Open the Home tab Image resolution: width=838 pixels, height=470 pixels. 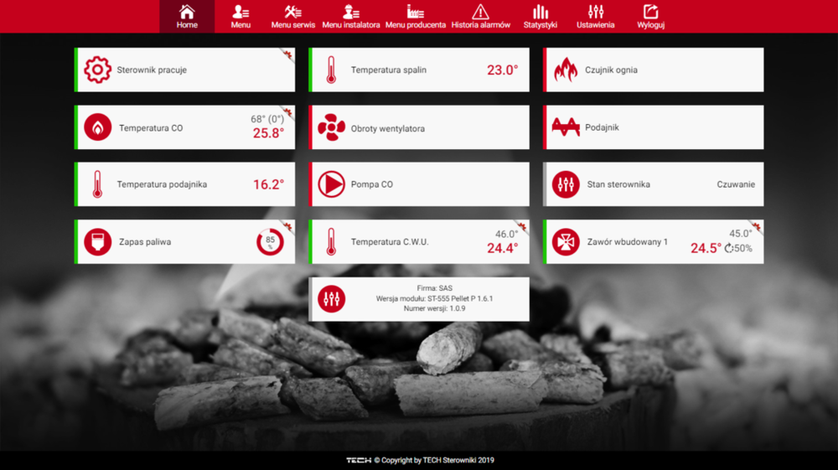click(187, 16)
